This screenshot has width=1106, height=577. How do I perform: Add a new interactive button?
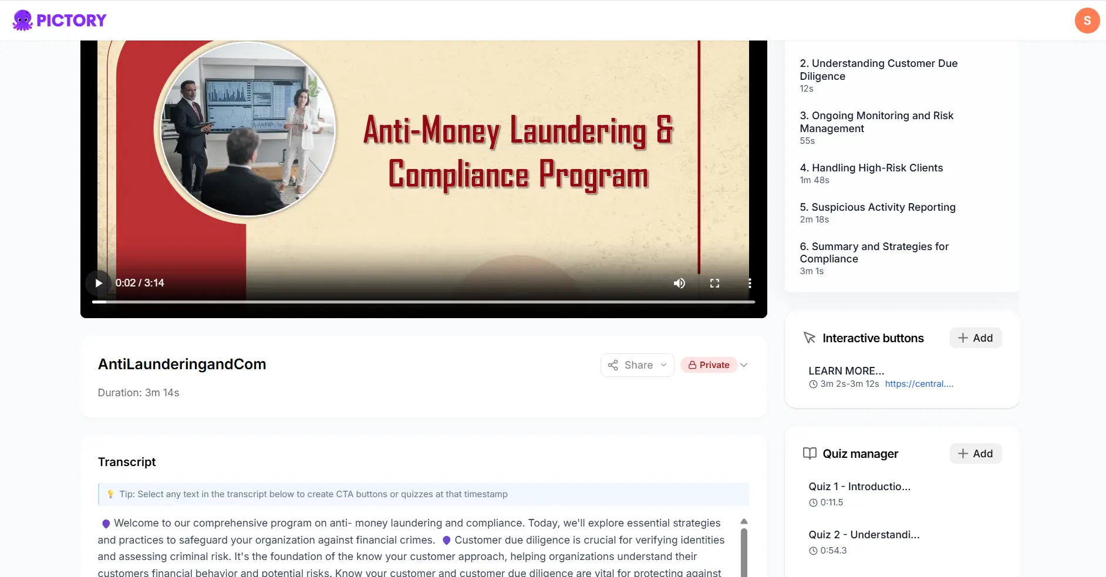(976, 338)
